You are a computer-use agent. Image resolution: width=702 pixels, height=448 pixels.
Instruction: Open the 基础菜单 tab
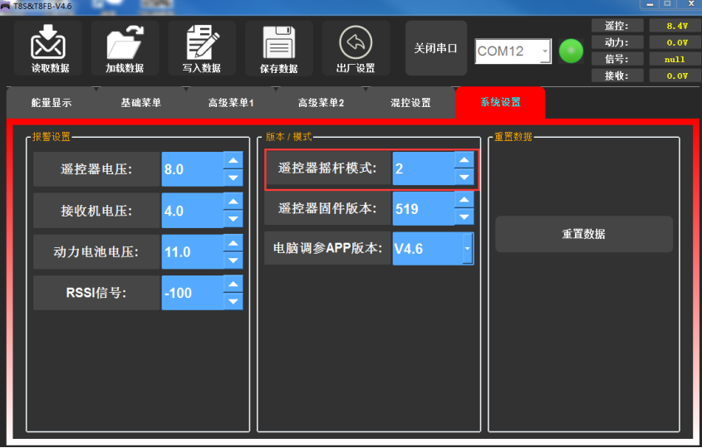tap(140, 103)
